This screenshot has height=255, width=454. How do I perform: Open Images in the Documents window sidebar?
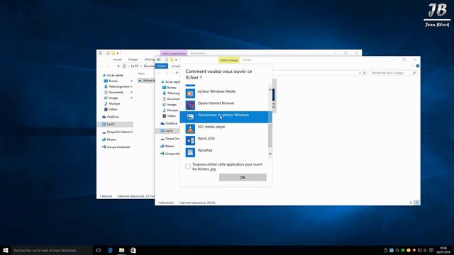point(111,98)
